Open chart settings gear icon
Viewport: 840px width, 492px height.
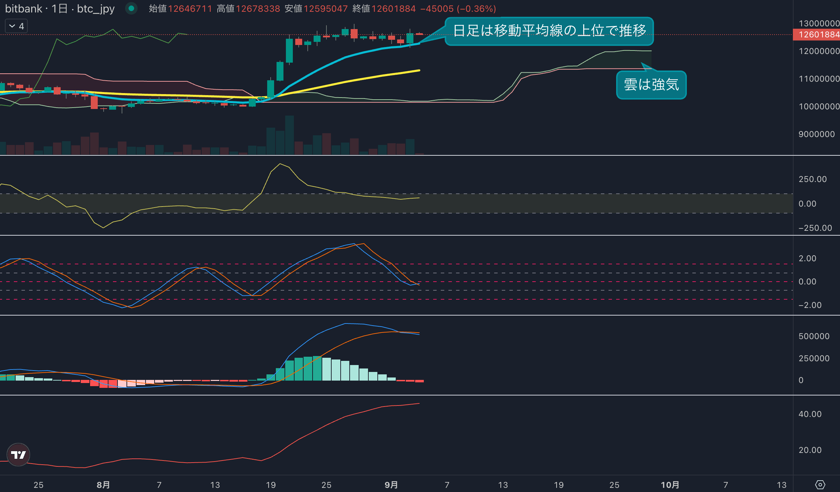tap(820, 484)
